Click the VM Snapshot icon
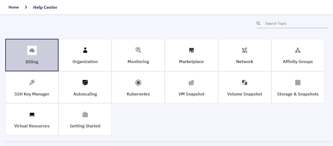The height and width of the screenshot is (146, 333). [x=191, y=82]
